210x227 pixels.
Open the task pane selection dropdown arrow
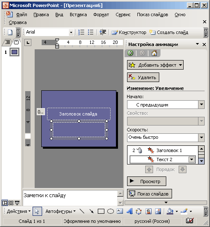(x=197, y=44)
